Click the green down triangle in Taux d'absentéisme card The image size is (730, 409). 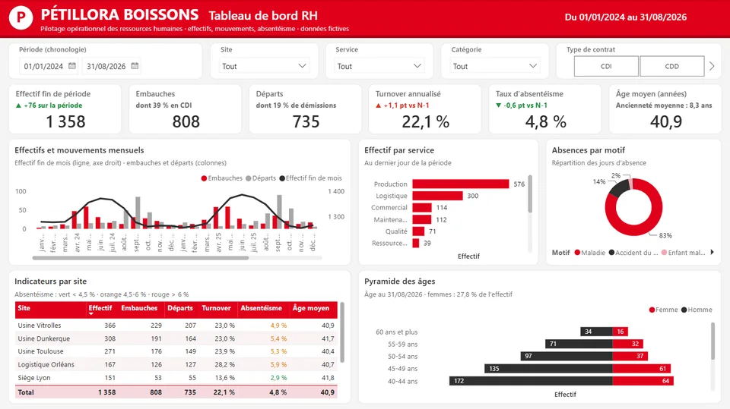[499, 105]
